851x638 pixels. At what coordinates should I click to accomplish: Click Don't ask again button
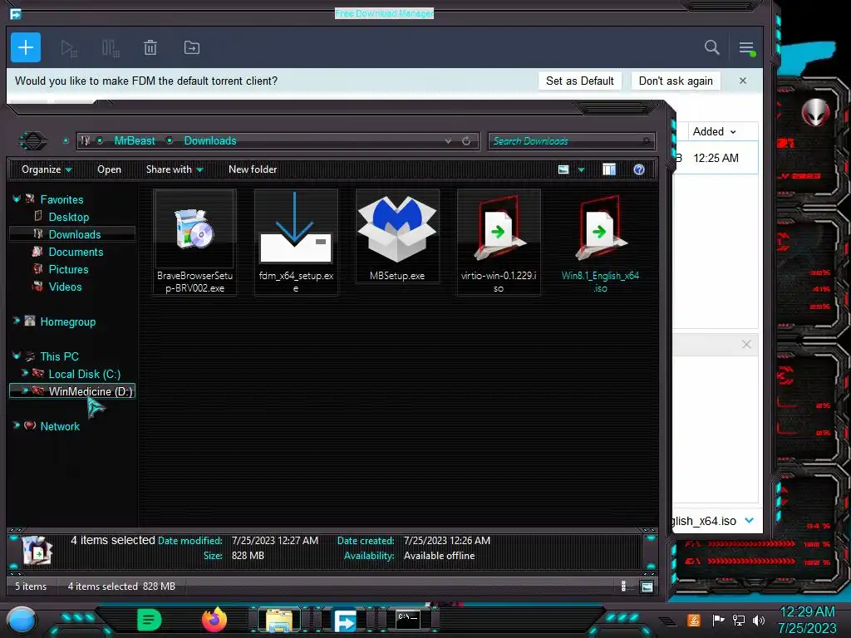pos(676,81)
